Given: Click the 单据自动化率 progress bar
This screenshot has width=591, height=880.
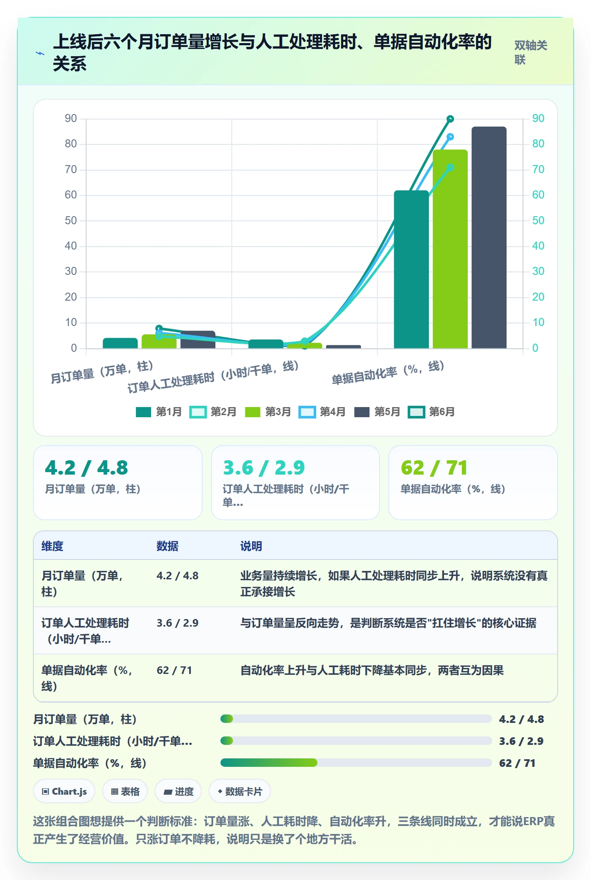Looking at the screenshot, I should (x=356, y=763).
